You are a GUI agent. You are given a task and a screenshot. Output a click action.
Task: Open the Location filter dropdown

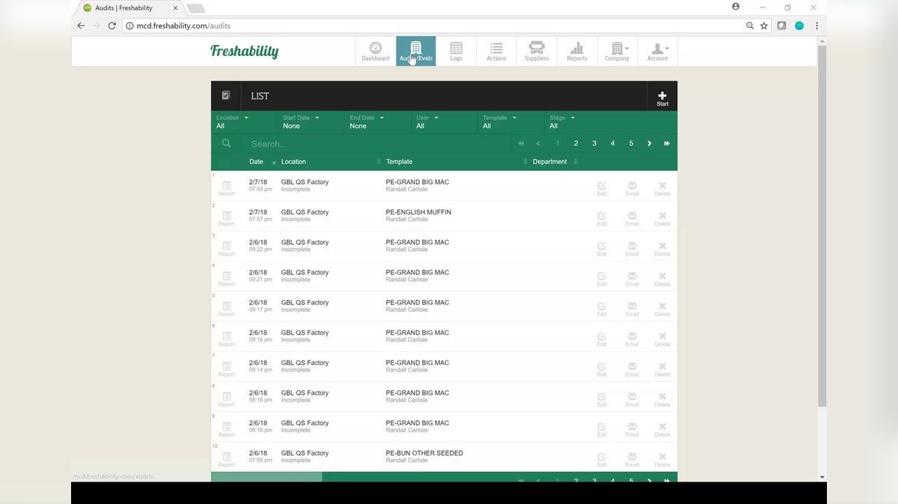[x=244, y=122]
